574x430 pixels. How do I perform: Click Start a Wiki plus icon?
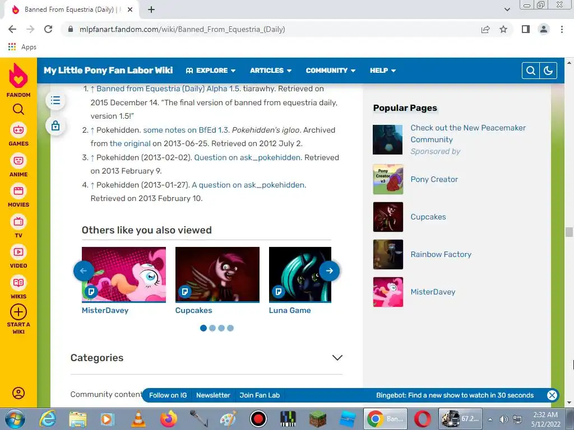click(x=18, y=312)
